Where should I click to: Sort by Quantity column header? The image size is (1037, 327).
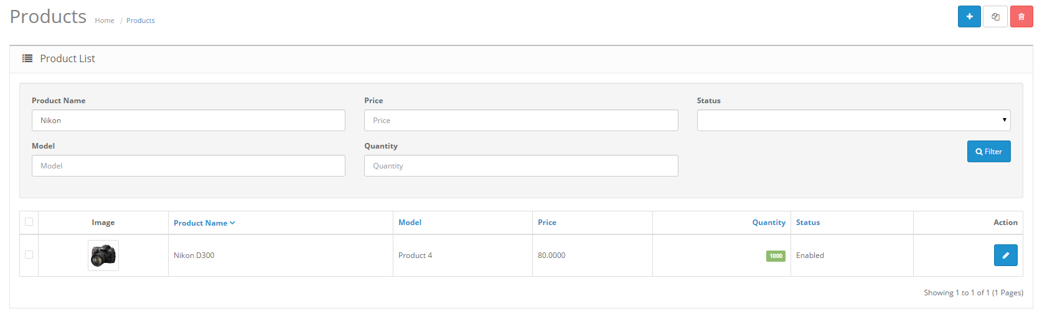point(768,223)
